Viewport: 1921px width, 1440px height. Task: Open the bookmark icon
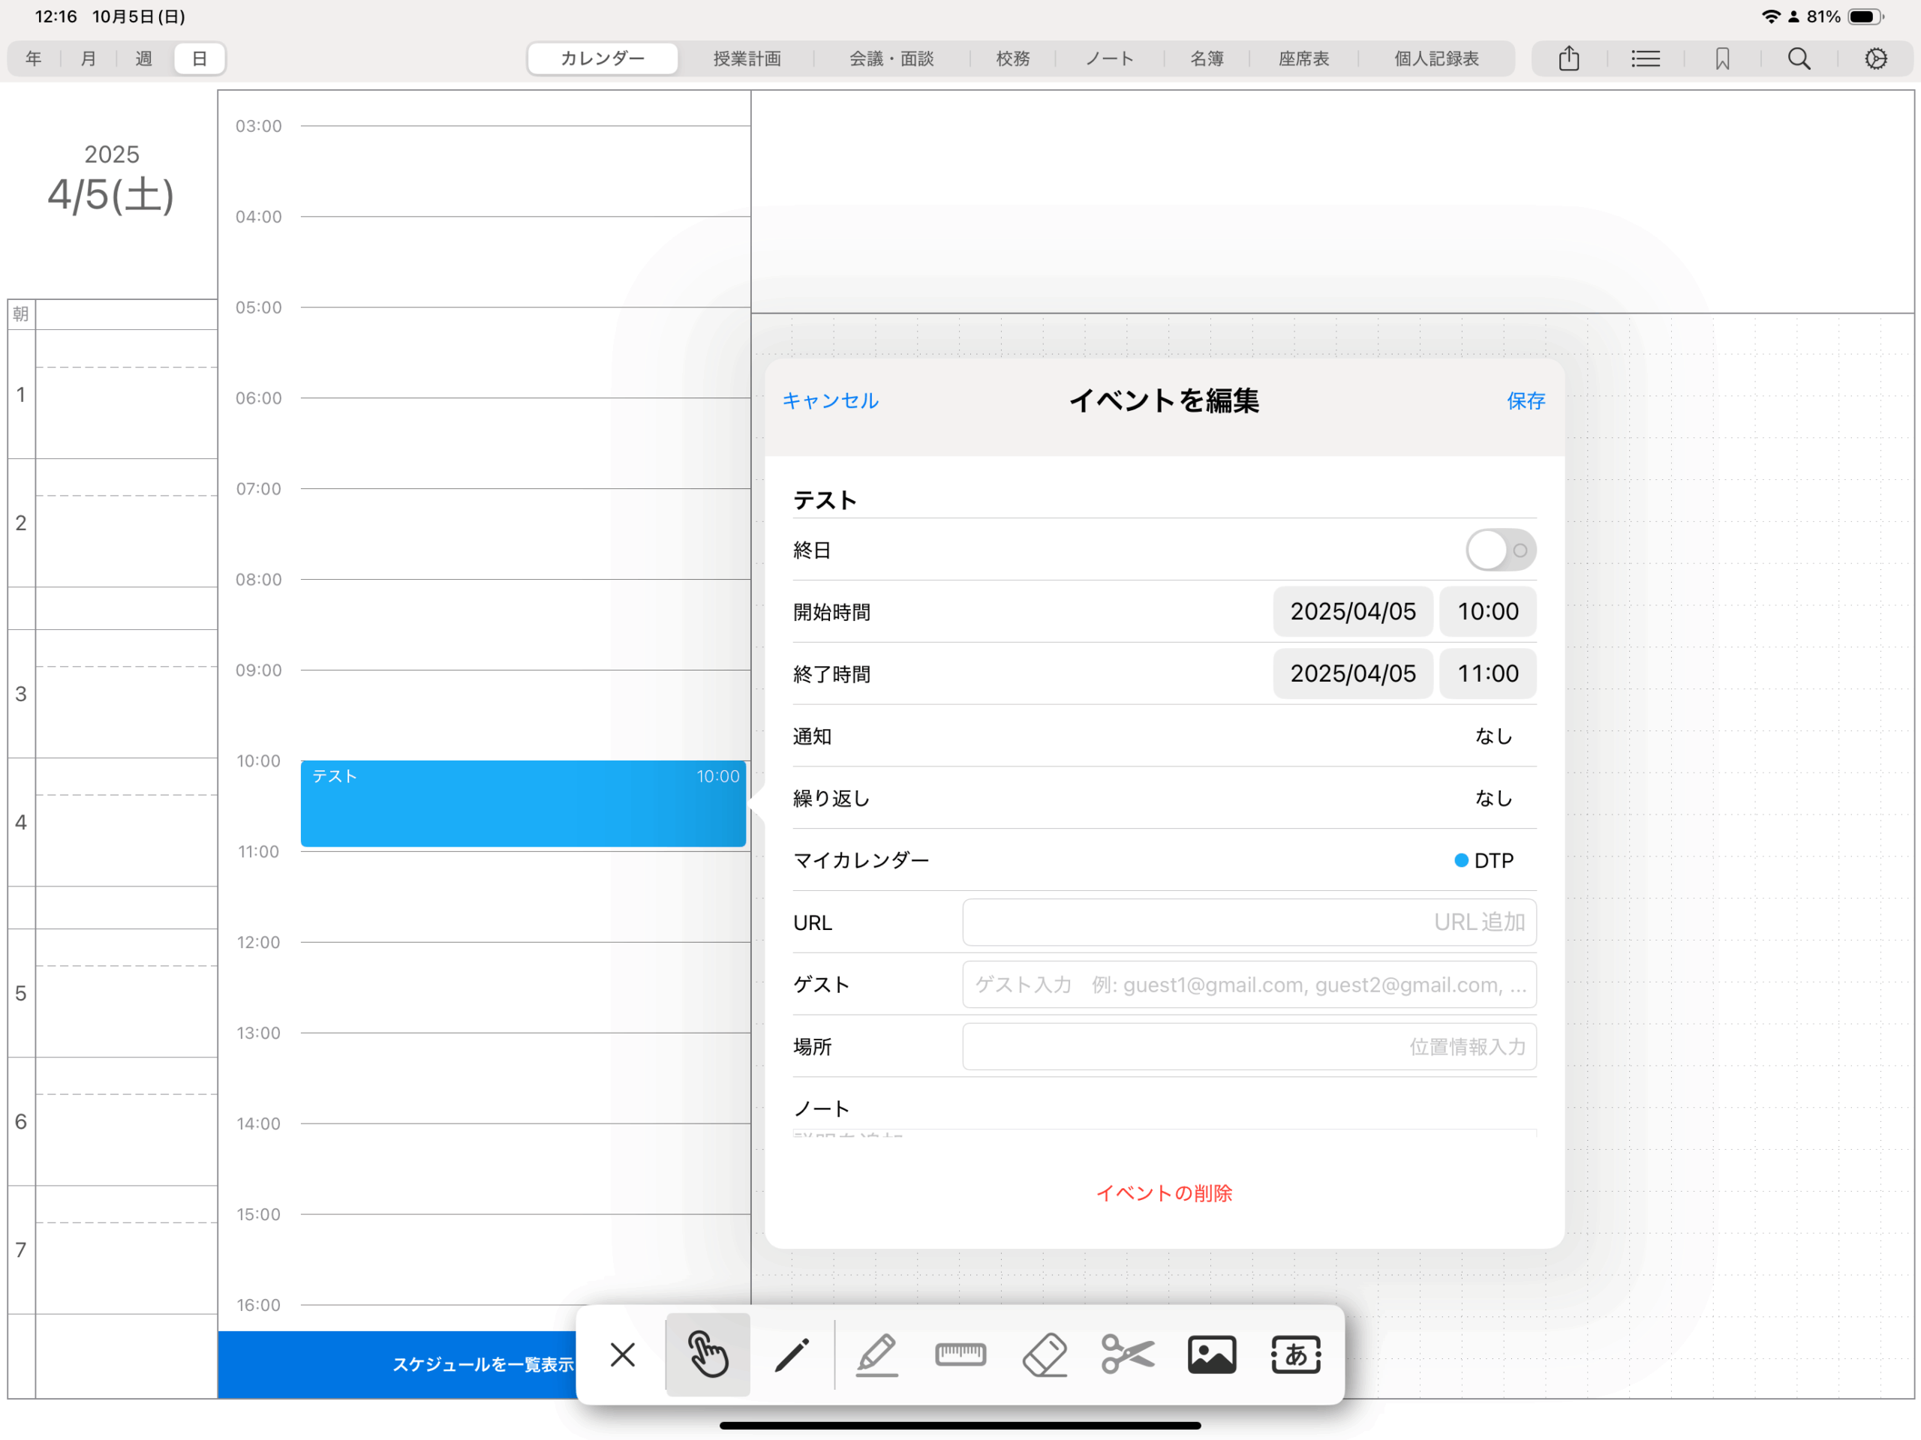pos(1722,59)
